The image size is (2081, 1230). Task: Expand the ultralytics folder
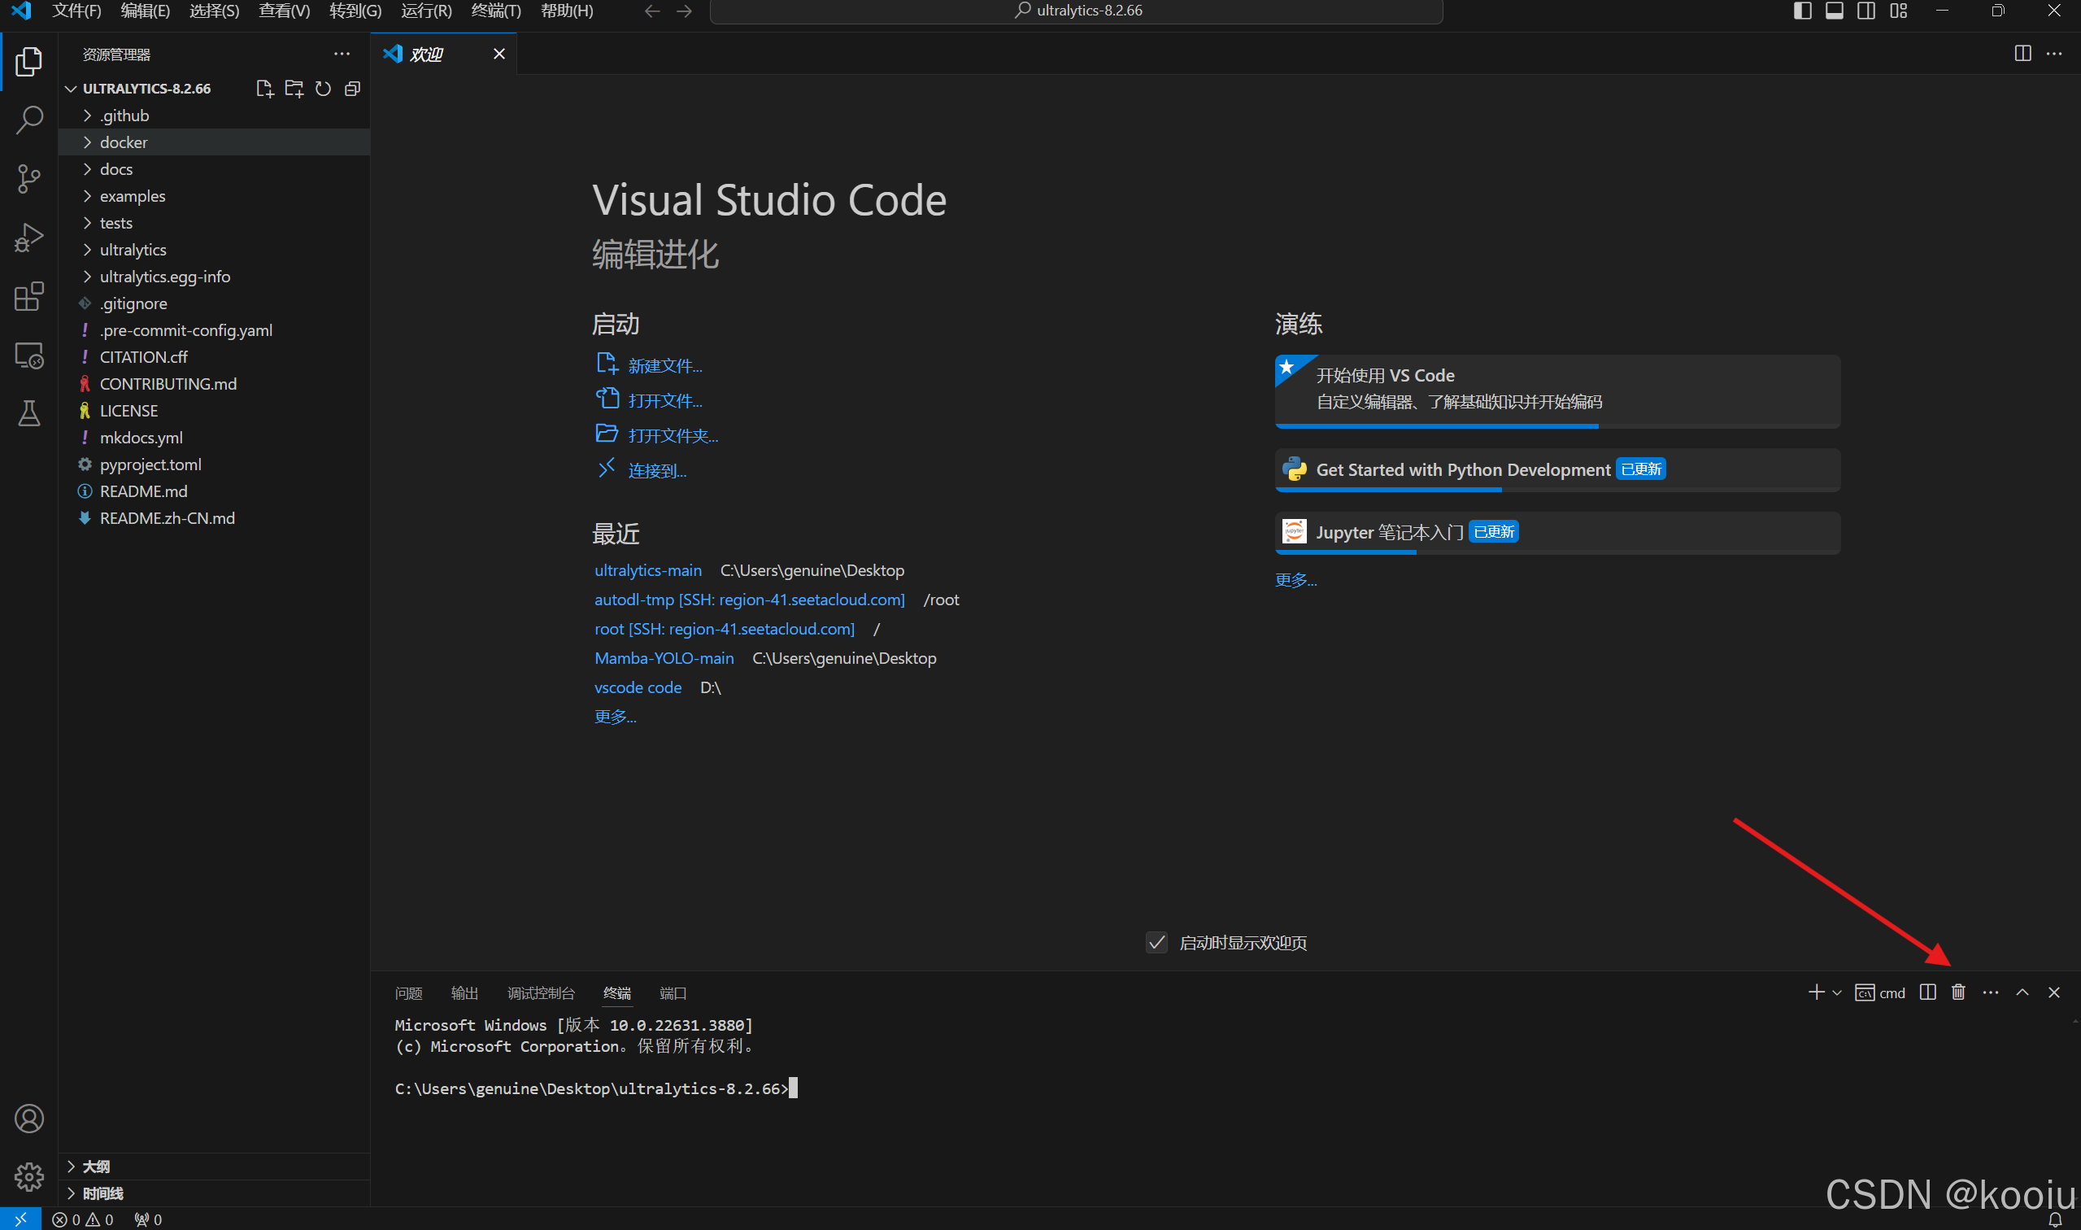133,250
